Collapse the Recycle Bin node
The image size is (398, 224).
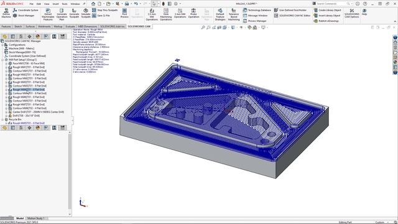pos(2,119)
